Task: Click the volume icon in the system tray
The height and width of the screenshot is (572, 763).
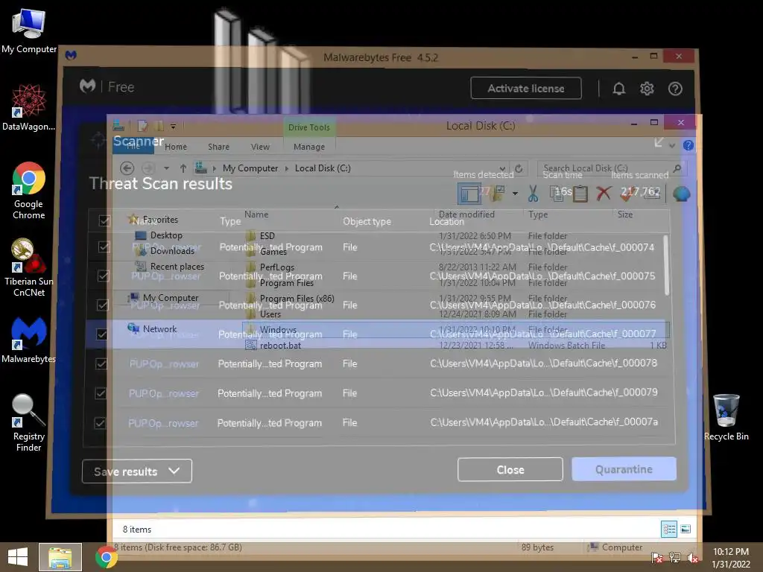Action: (x=692, y=558)
